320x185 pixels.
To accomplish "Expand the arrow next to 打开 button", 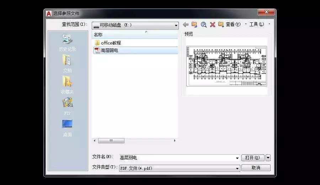I will (268, 158).
